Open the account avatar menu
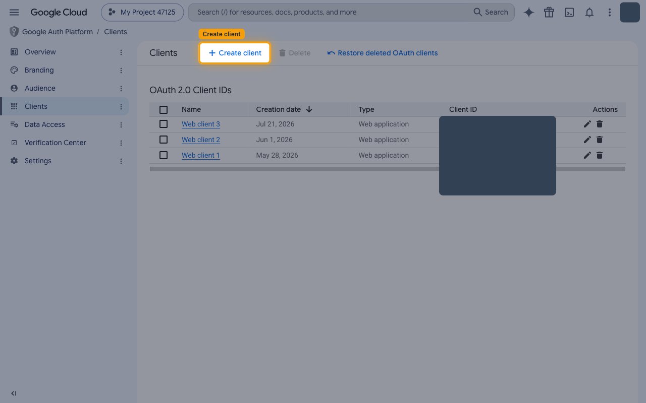This screenshot has width=646, height=403. 630,12
